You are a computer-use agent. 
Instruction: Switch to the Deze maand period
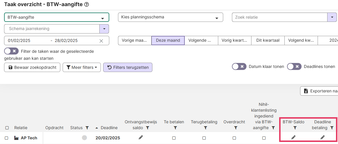coord(168,41)
